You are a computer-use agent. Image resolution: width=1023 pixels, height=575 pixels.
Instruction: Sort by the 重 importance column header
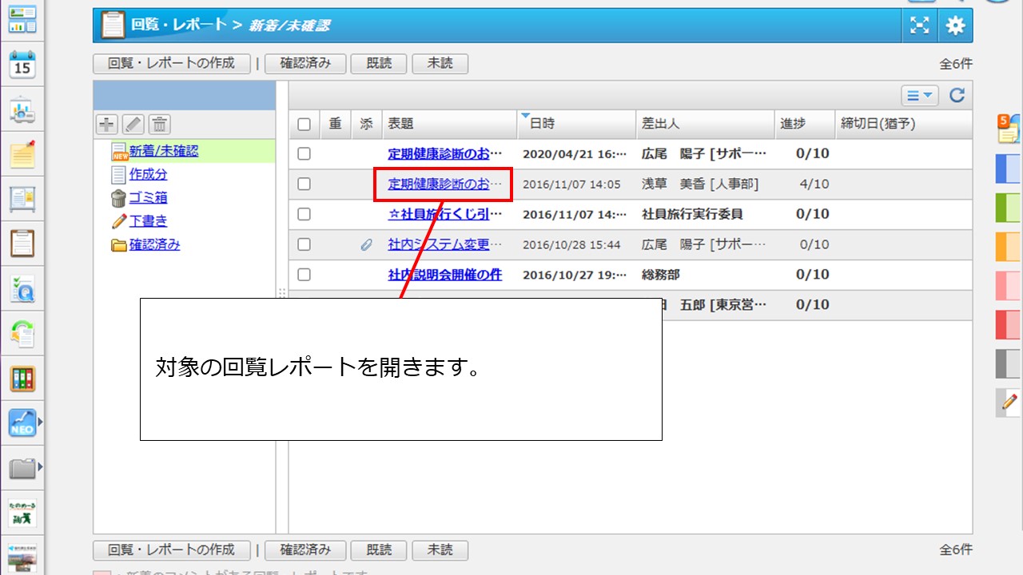(x=336, y=124)
